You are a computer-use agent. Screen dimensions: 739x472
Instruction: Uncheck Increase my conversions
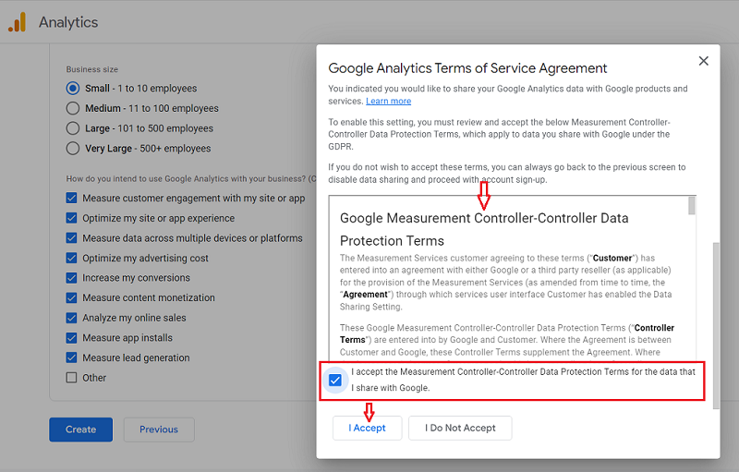(71, 278)
